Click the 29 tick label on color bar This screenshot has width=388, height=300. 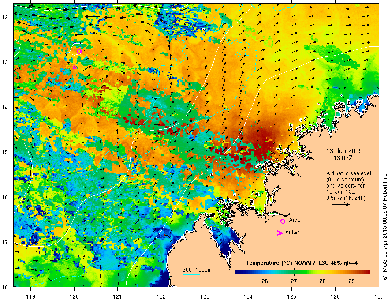pos(351,281)
